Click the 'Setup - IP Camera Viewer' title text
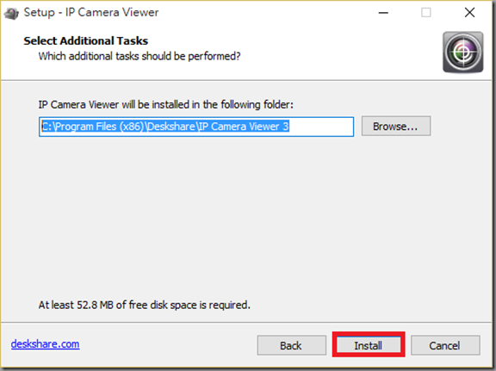This screenshot has height=371, width=496. [91, 13]
